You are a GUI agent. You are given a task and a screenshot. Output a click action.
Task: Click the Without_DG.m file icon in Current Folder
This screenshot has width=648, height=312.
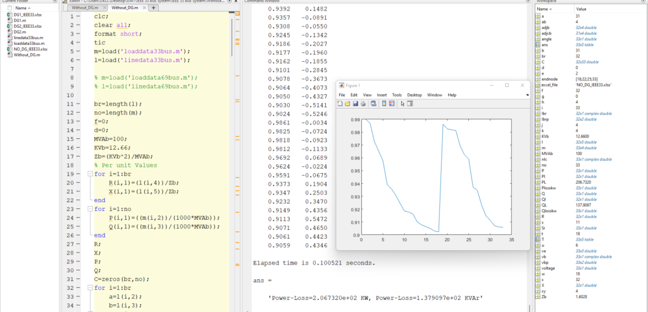click(x=10, y=54)
